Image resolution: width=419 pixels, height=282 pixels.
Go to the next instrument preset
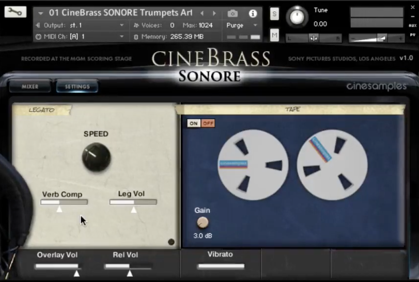(214, 13)
